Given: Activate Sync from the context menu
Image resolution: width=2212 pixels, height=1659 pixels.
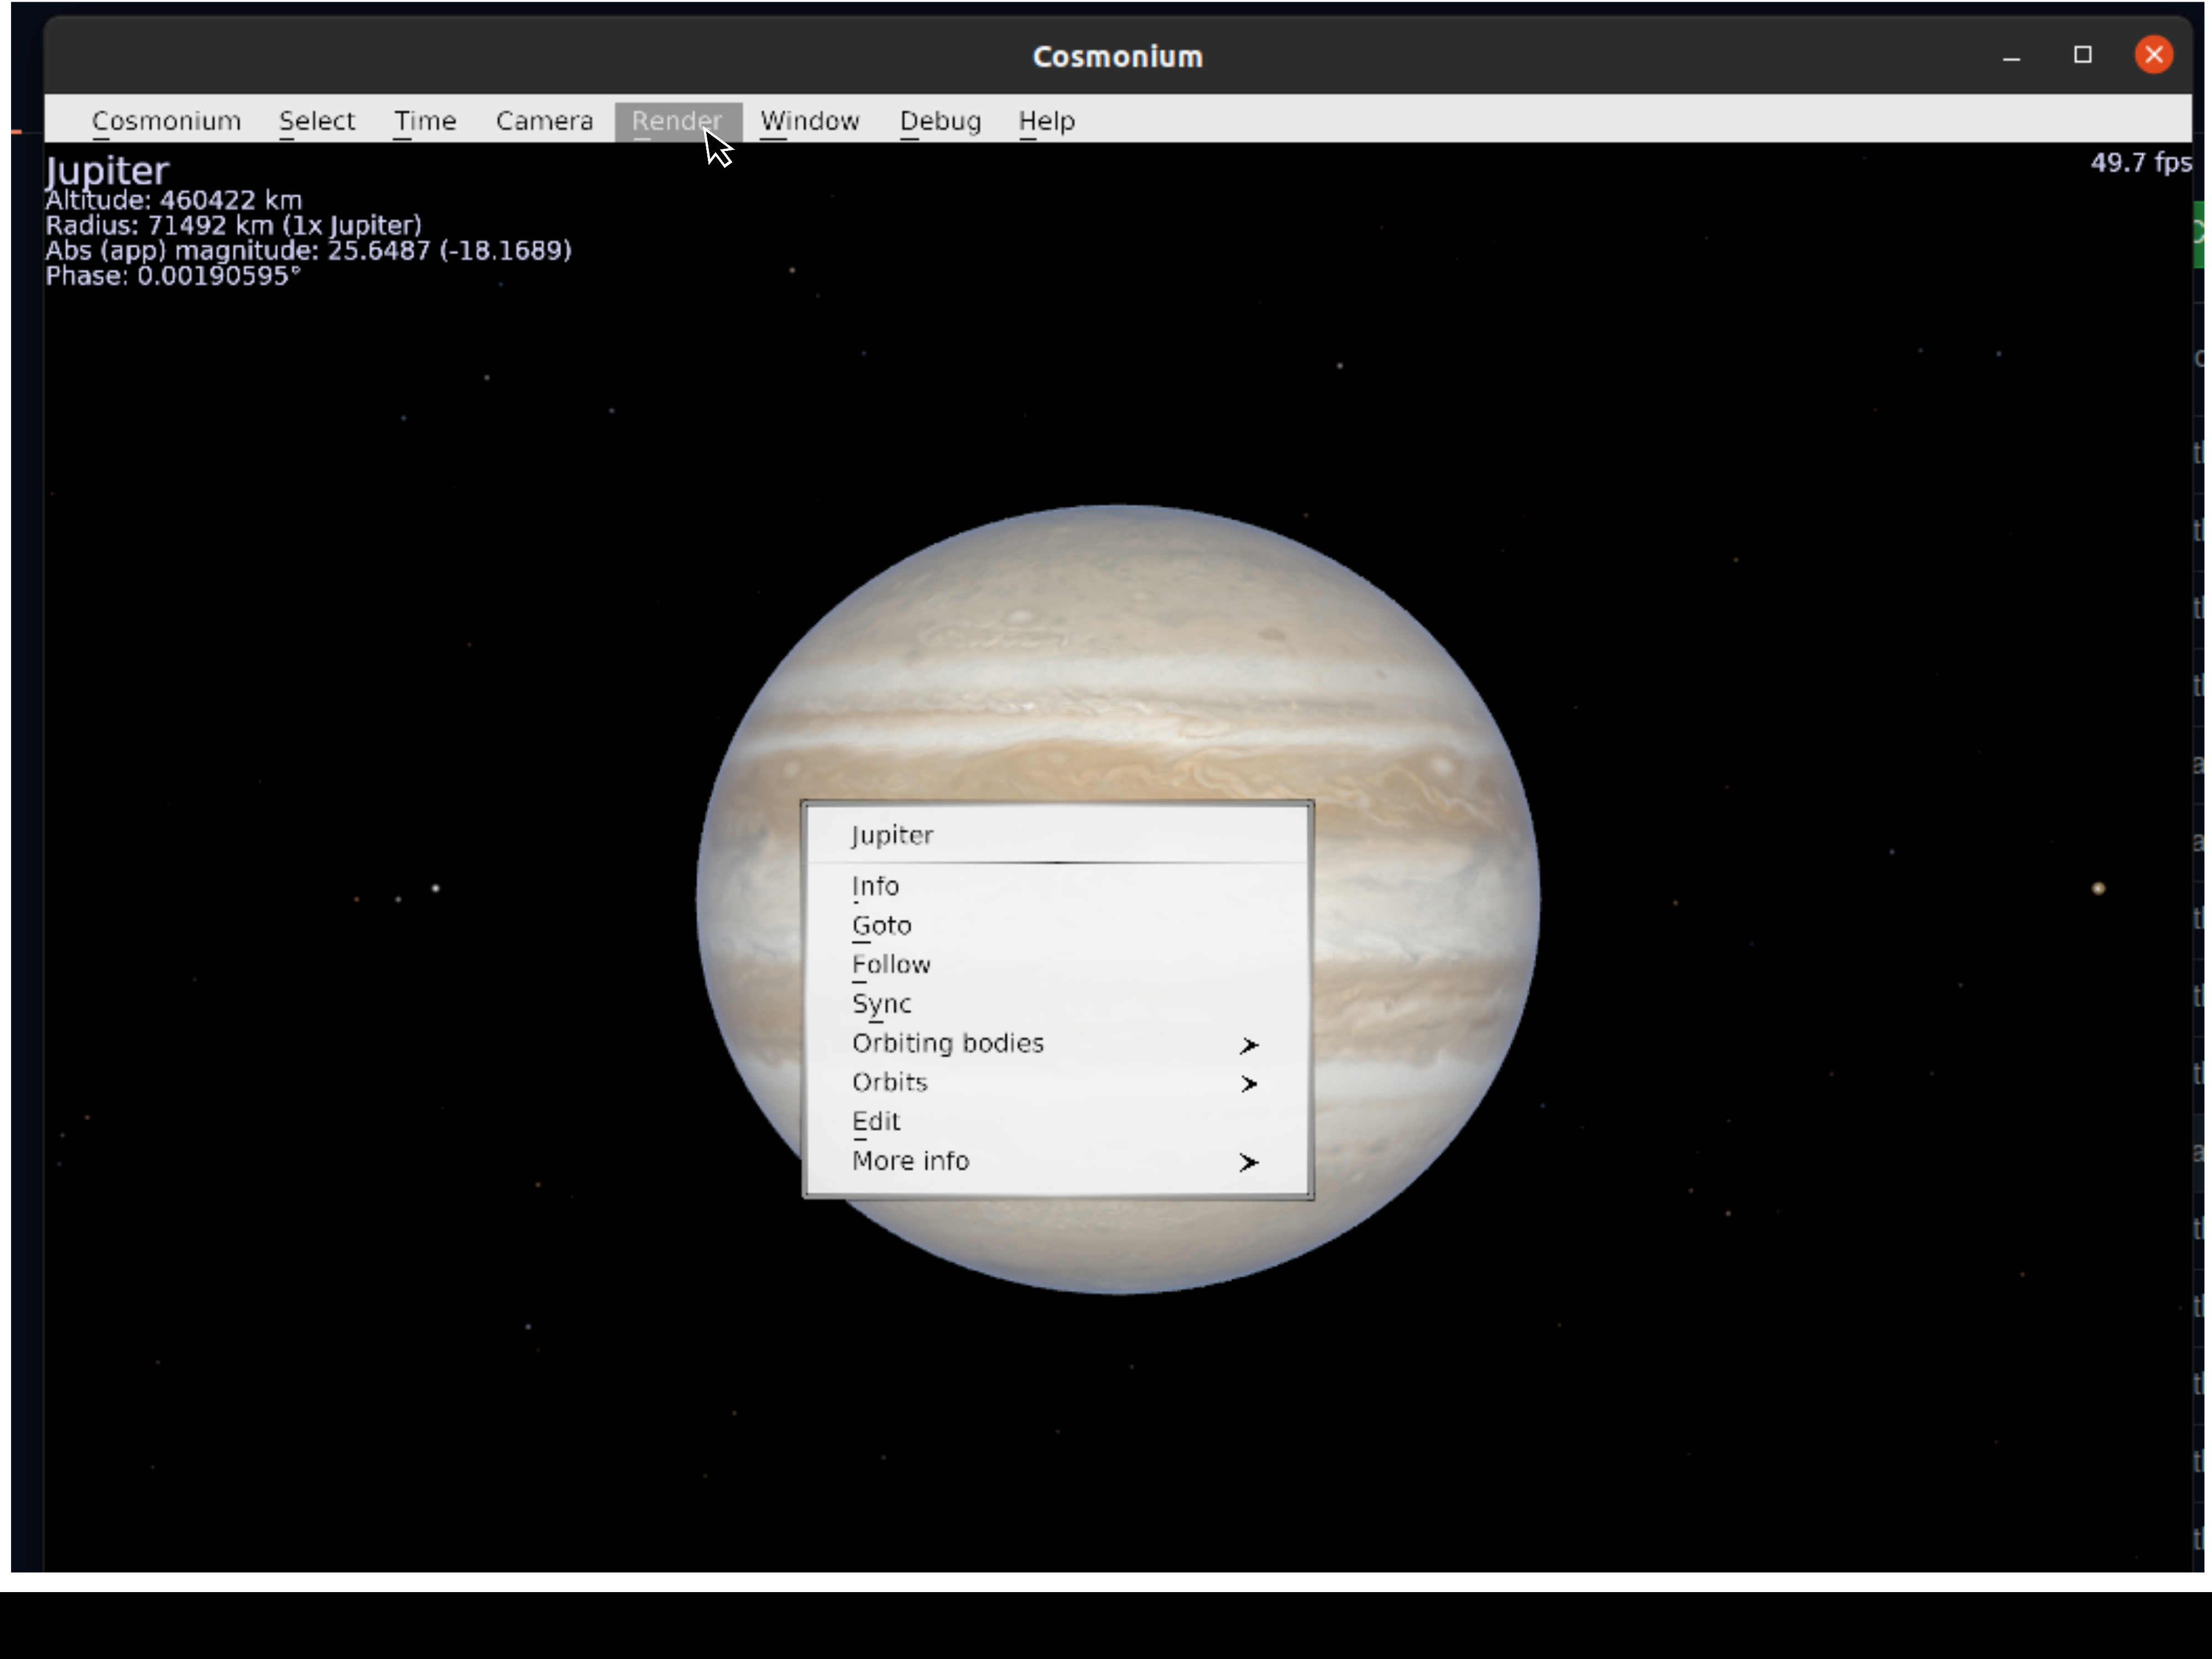Looking at the screenshot, I should coord(881,1003).
